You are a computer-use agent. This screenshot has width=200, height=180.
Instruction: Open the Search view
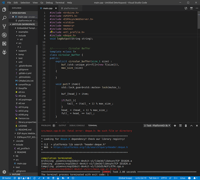click(4, 18)
